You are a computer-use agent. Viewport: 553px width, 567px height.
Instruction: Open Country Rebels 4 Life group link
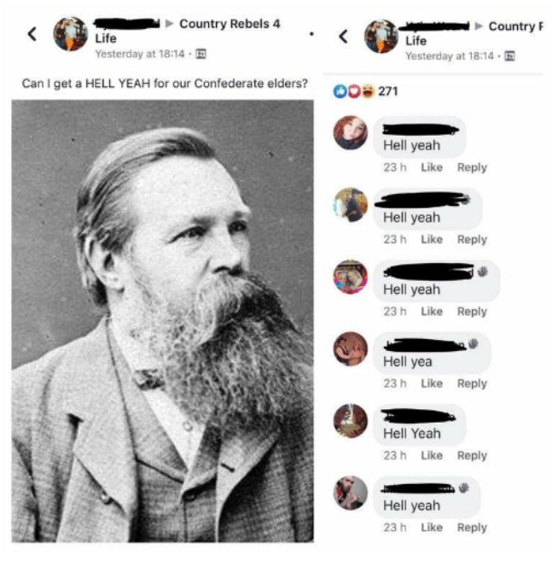(x=230, y=24)
